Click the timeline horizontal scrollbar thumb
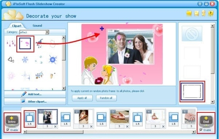219x139 pixels. point(55,132)
